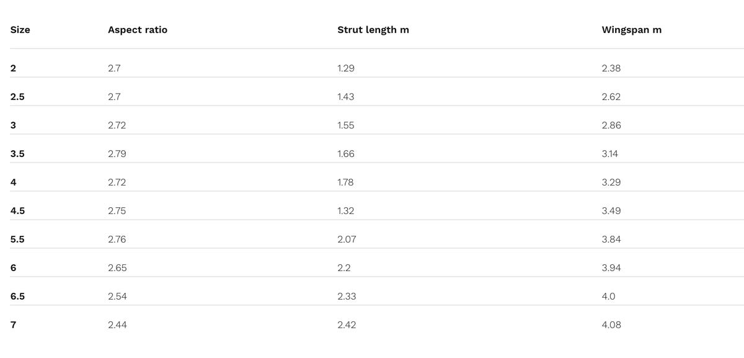
Task: Click wingspan value 4.08
Action: [x=611, y=325]
